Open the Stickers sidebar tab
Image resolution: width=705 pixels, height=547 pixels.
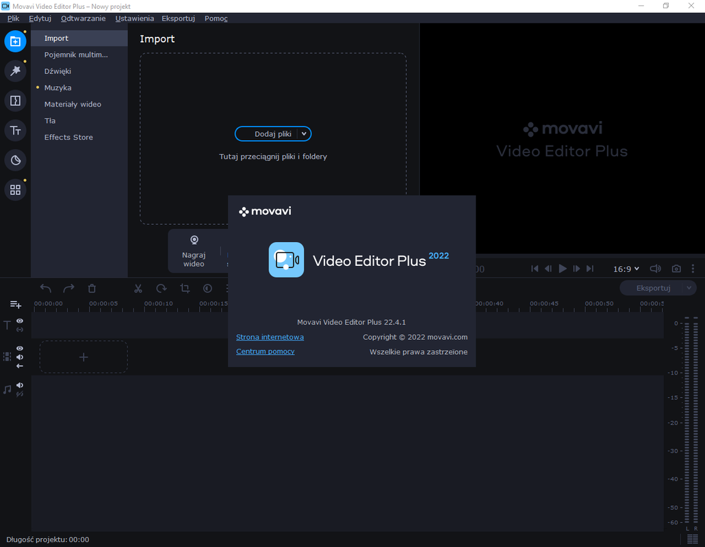click(x=15, y=160)
